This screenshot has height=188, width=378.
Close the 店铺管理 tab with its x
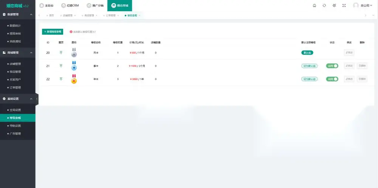[75, 15]
